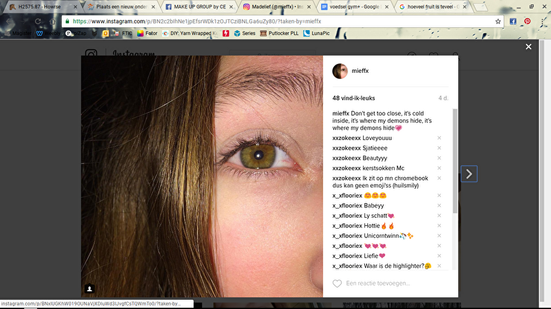
Task: Close the Howrse tab
Action: 75,7
